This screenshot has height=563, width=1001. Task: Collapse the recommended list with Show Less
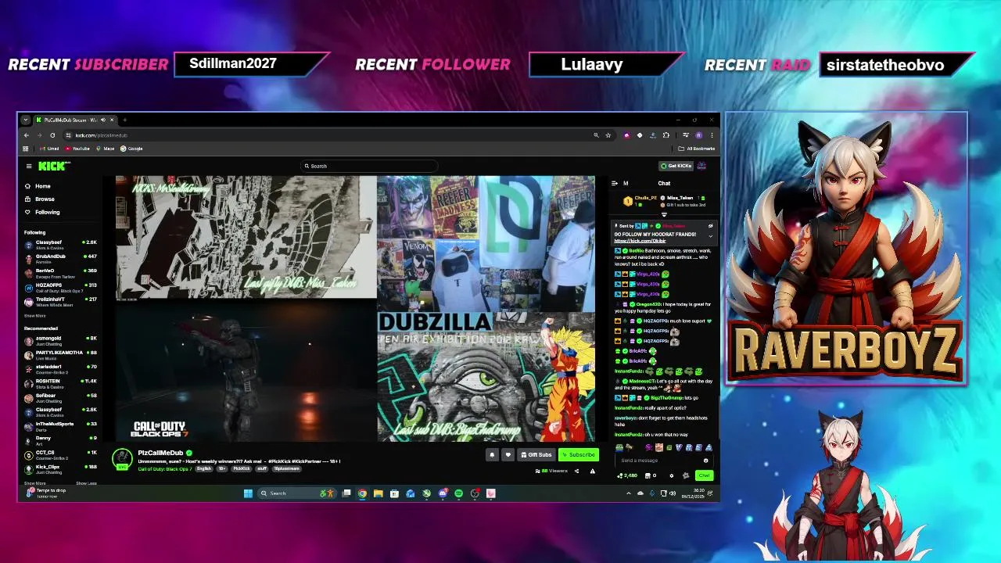pos(86,483)
